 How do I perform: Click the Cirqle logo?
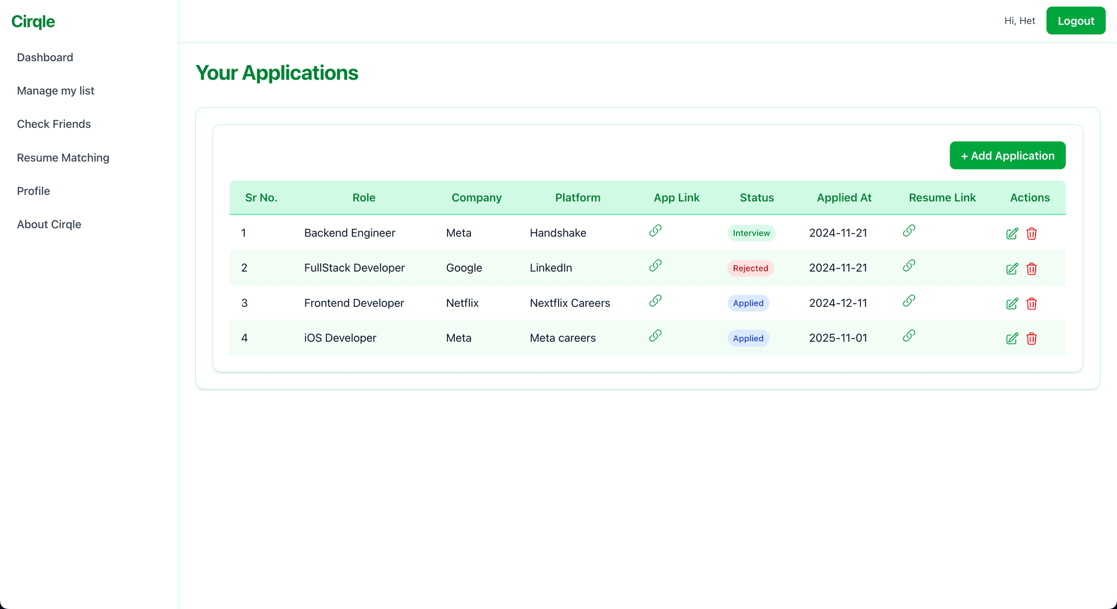click(33, 22)
